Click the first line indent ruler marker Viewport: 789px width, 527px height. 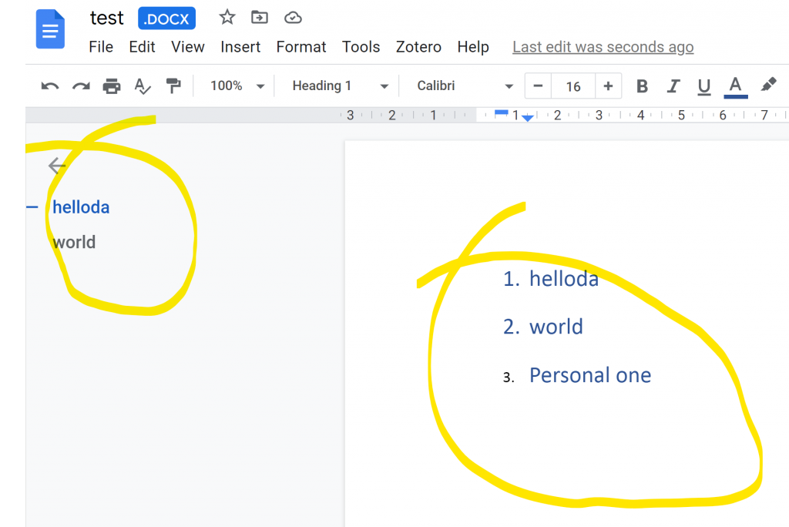click(x=501, y=112)
